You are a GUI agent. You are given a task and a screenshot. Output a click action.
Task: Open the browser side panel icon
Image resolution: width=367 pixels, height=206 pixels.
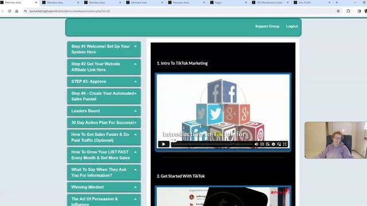[x=359, y=11]
